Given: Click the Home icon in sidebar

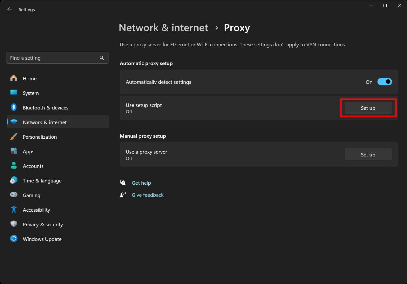Looking at the screenshot, I should 14,78.
